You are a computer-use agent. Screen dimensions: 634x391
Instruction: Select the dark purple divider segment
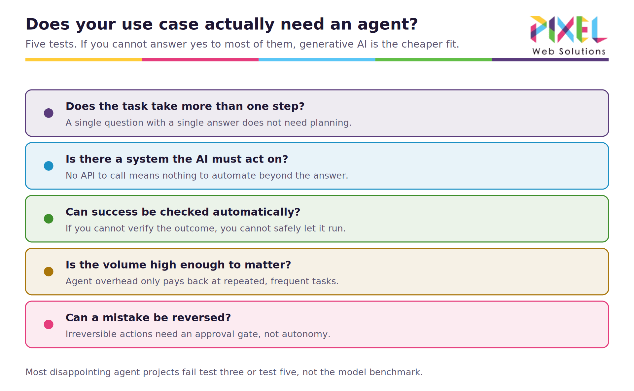[550, 60]
